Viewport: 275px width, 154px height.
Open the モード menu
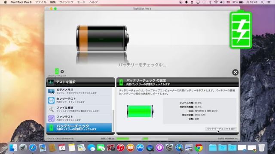(x=81, y=2)
